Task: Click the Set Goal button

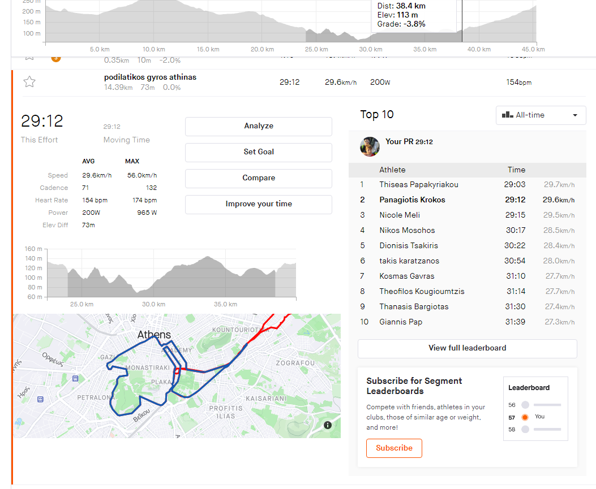Action: [258, 152]
